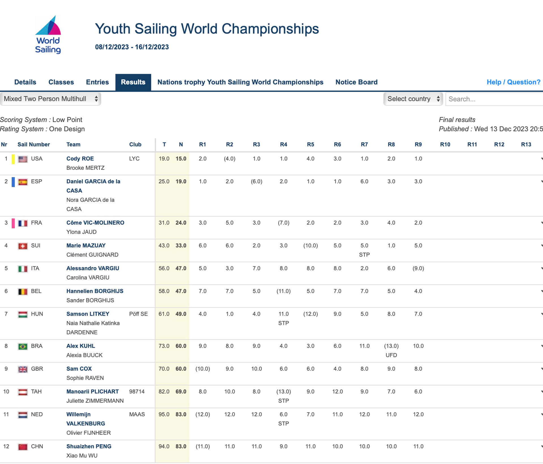Click the Hungary flag icon
The width and height of the screenshot is (543, 464).
point(23,314)
